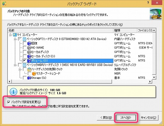Check the 回復 partition checkbox
Image resolution: width=164 pixels, height=126 pixels.
(25, 43)
